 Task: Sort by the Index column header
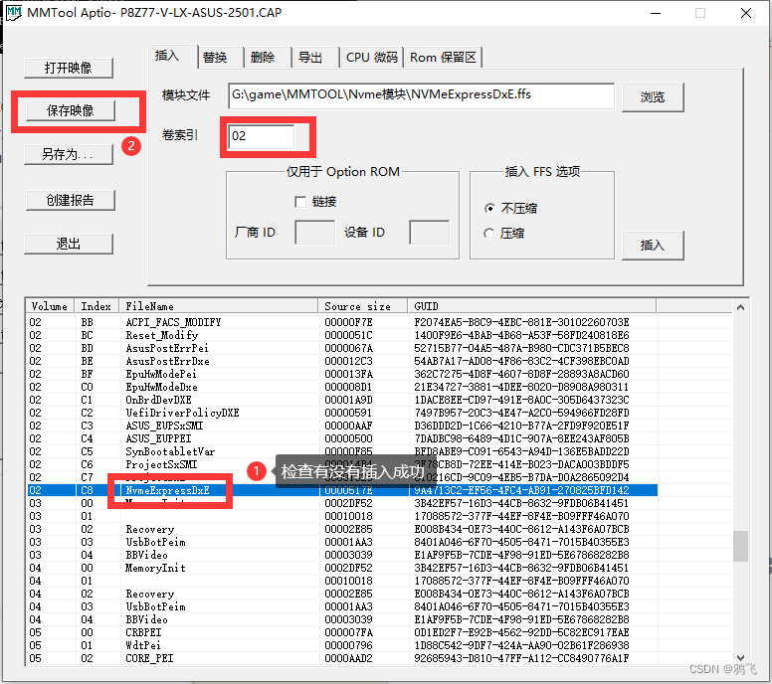coord(96,306)
